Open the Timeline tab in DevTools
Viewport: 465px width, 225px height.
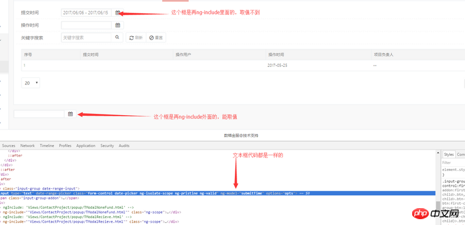(x=47, y=145)
